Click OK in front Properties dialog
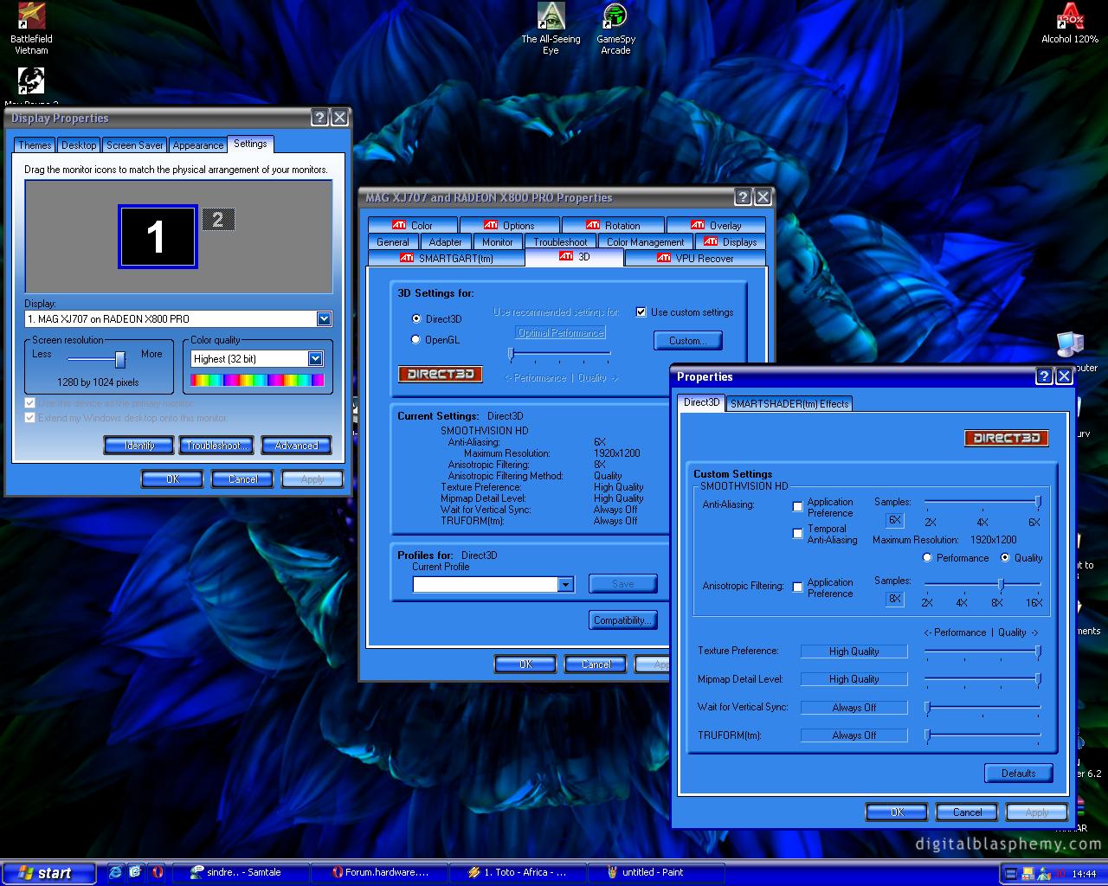The image size is (1108, 886). tap(897, 812)
